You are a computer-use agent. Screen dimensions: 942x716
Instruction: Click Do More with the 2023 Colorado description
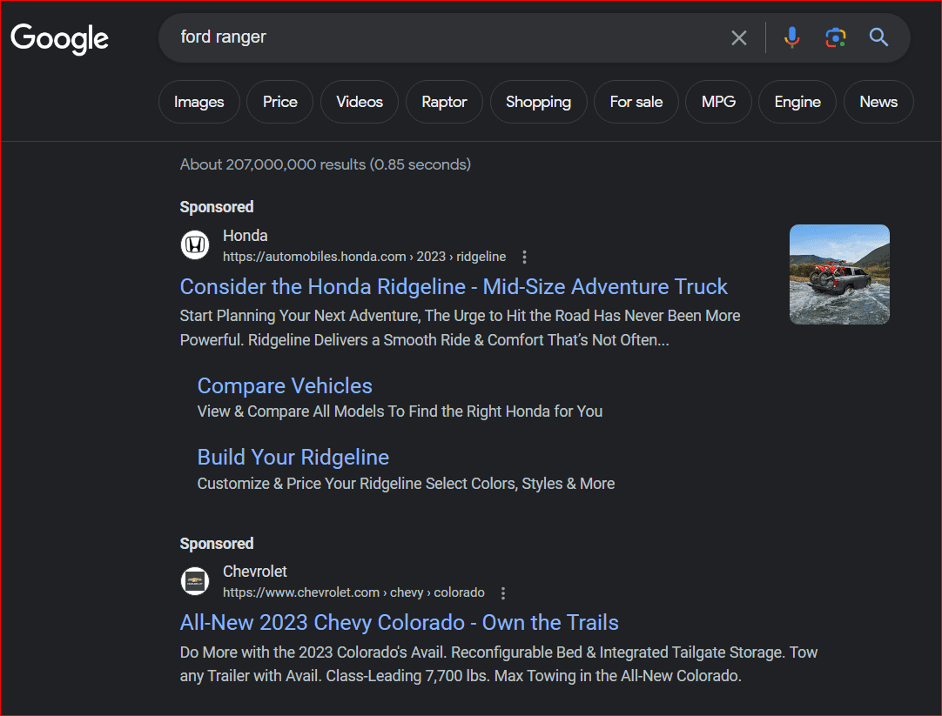499,664
